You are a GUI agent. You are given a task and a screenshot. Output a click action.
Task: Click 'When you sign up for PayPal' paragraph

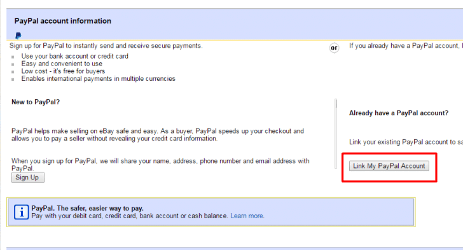pyautogui.click(x=160, y=165)
